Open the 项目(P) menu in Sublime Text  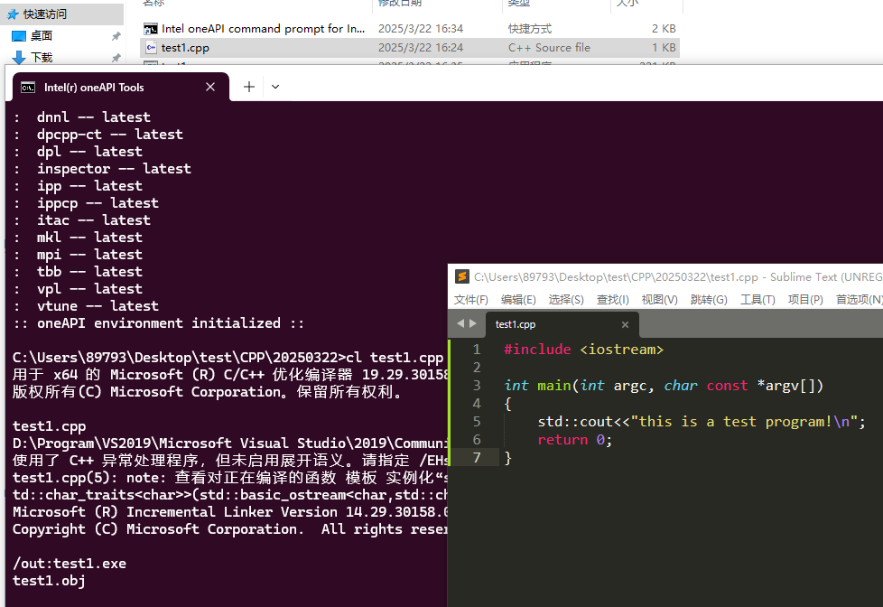coord(805,300)
